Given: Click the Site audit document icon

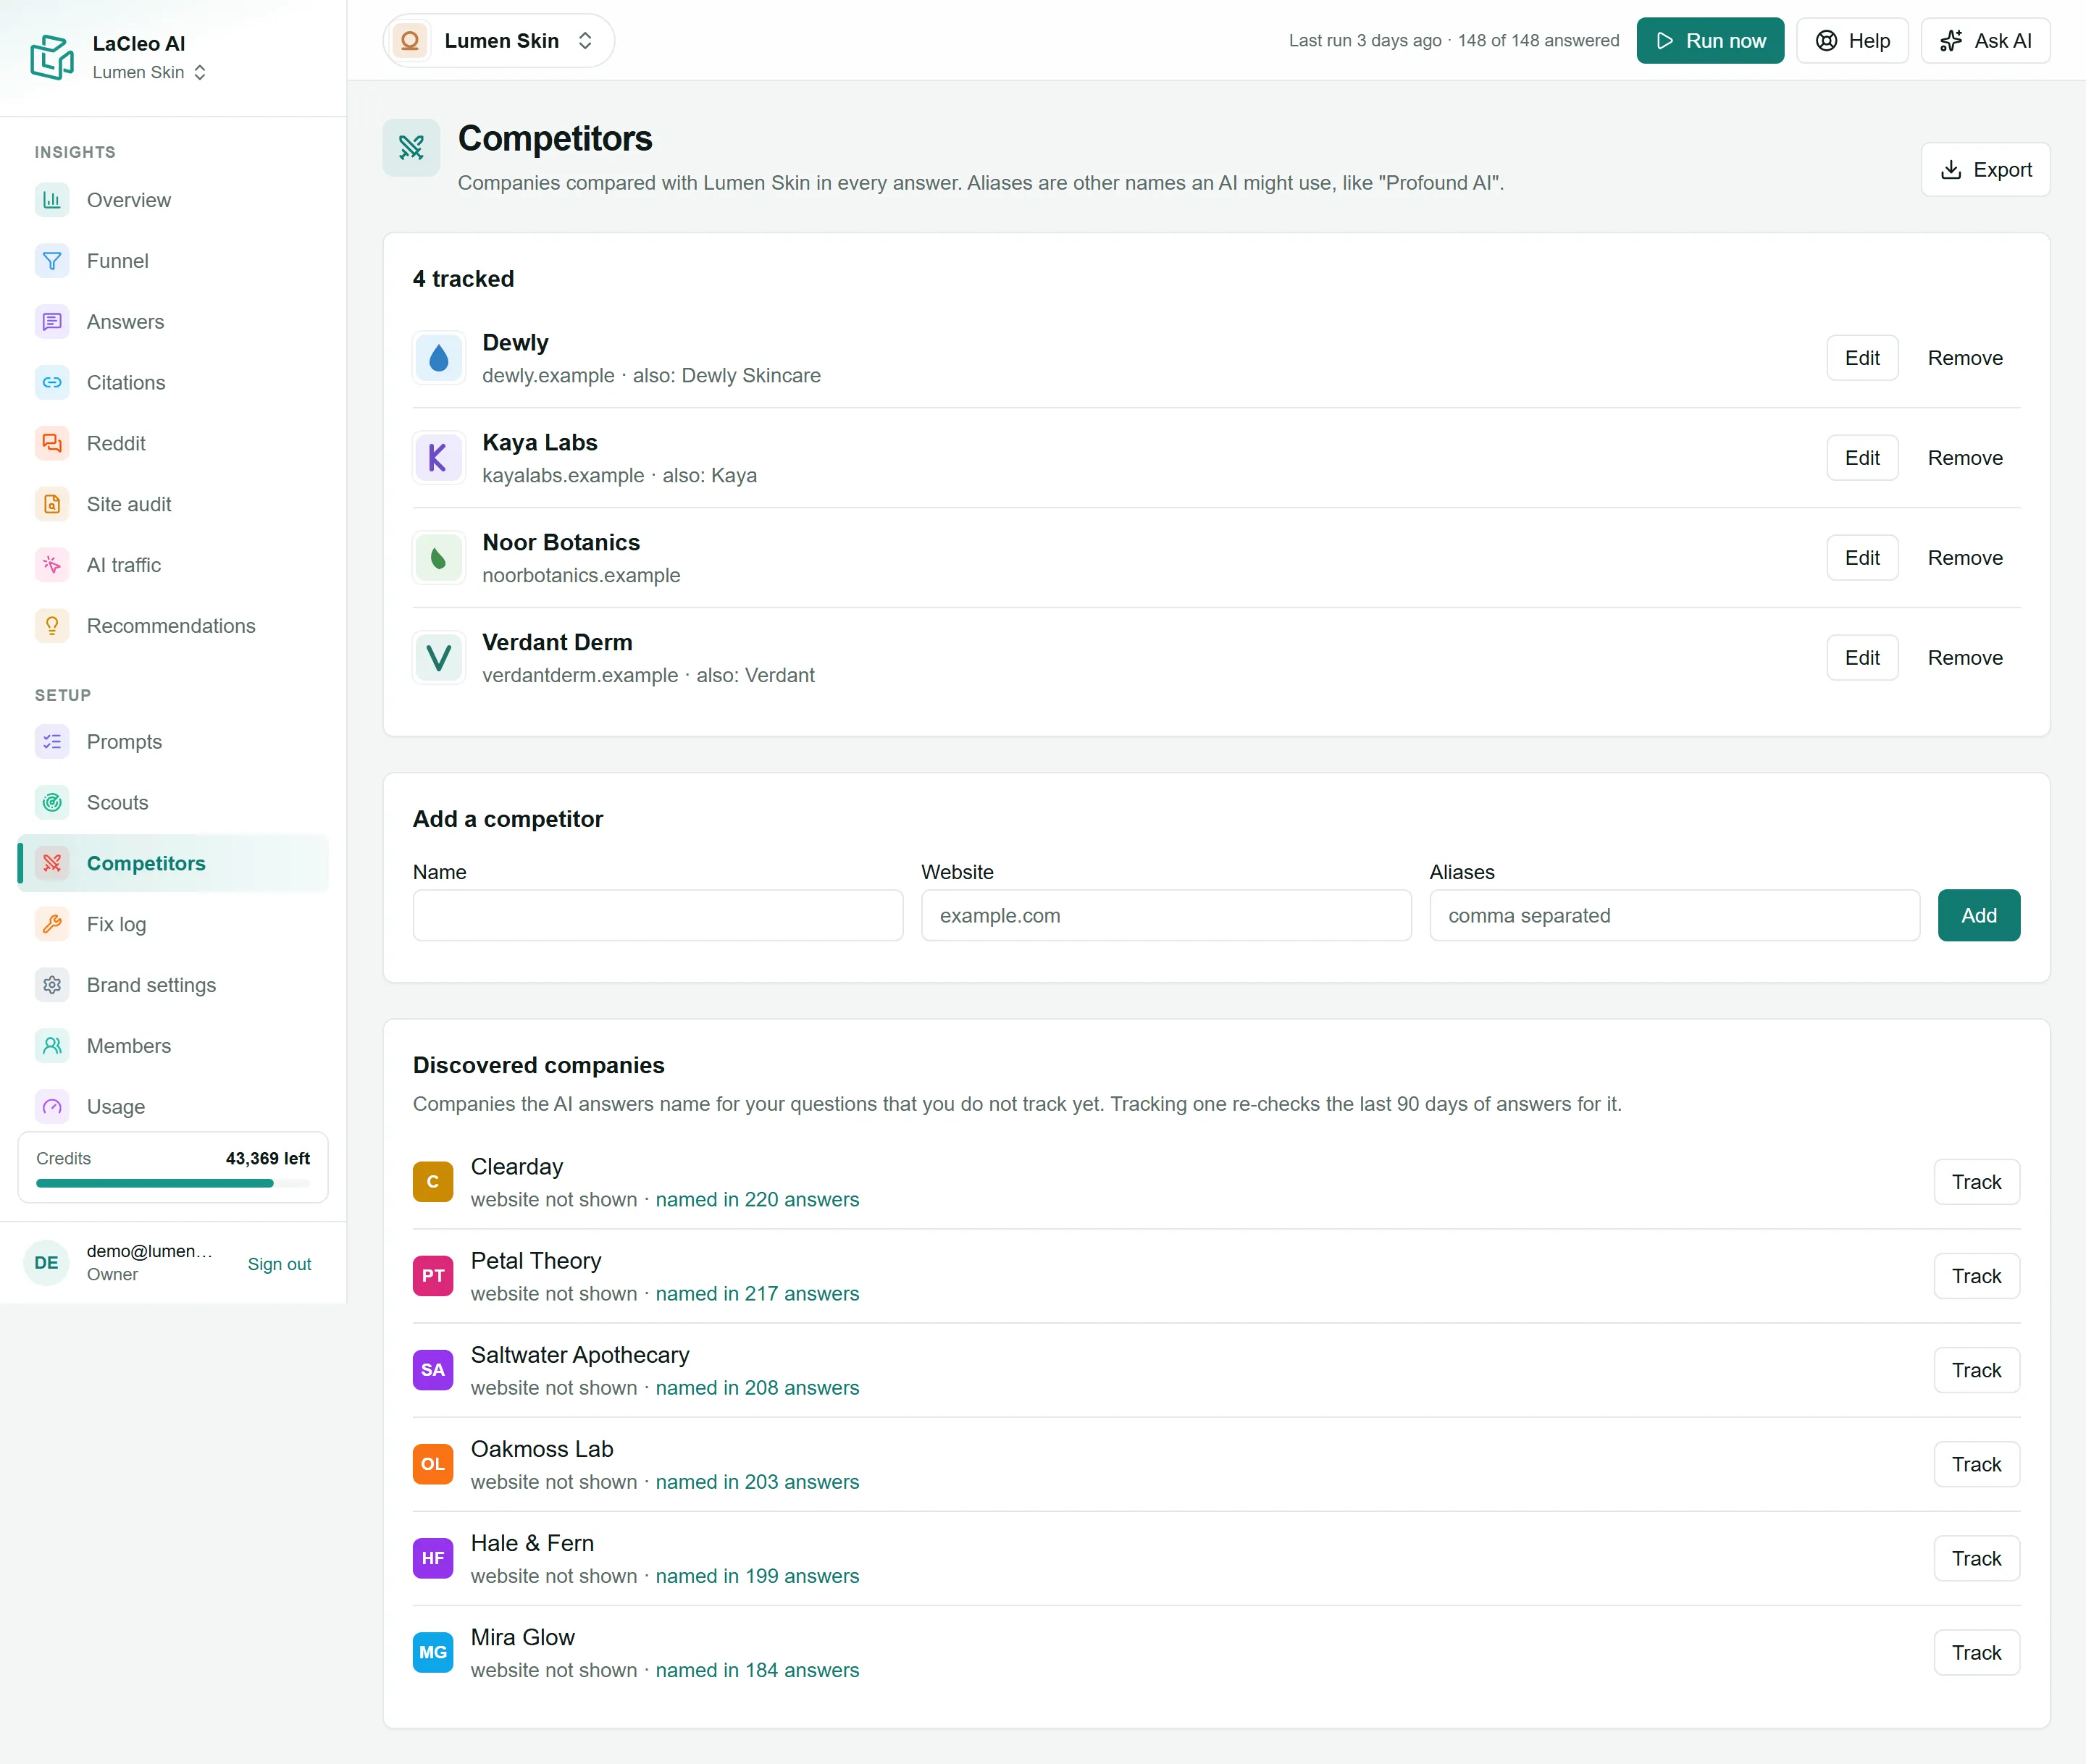Looking at the screenshot, I should pyautogui.click(x=52, y=504).
